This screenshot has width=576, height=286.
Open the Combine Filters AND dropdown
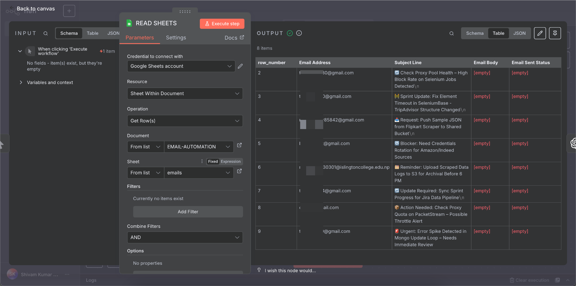coord(185,237)
